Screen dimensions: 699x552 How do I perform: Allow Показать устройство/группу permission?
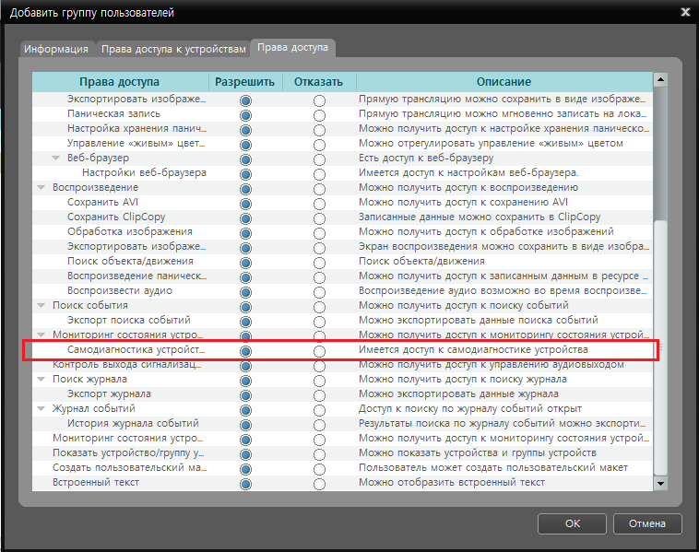click(245, 454)
